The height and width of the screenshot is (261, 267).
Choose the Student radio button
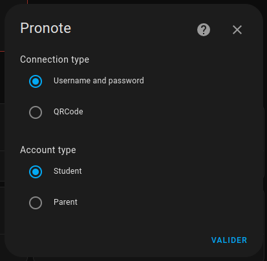(36, 172)
